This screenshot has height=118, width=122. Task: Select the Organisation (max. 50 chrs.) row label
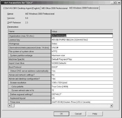pos(29,36)
